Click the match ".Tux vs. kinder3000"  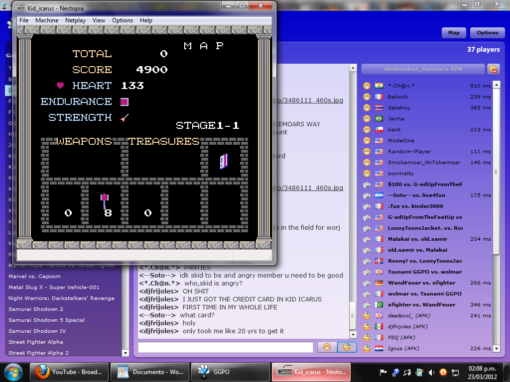(x=415, y=206)
